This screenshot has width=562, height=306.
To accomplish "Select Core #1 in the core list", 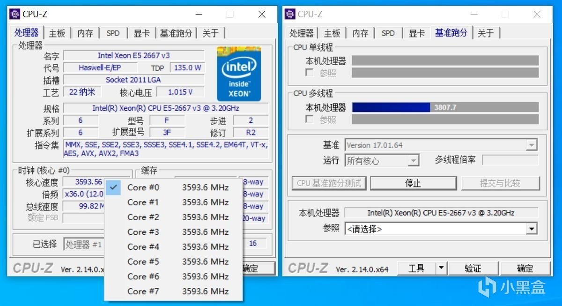I will [x=173, y=202].
